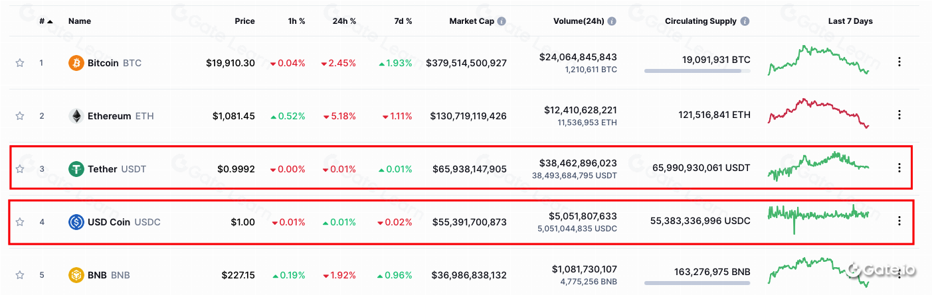Click the Market Cap info icon

coord(502,21)
